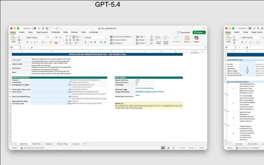Click Increase Font Size icon
Screen dimensions: 264x165
[56, 37]
